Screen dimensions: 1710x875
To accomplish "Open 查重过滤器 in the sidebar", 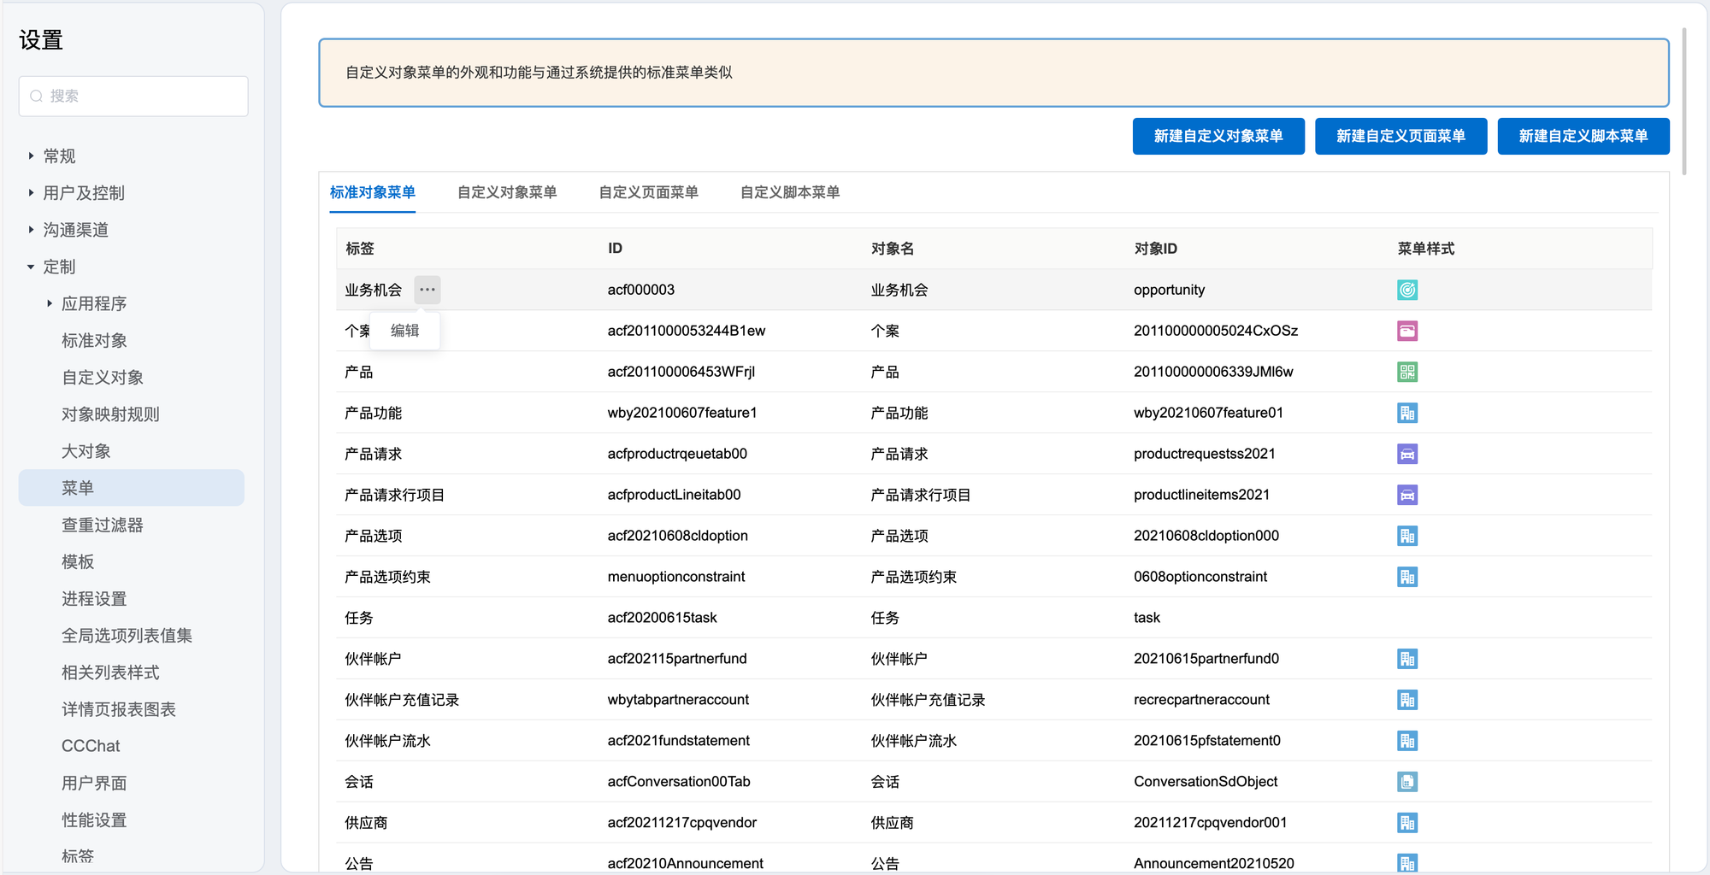I will pos(103,525).
